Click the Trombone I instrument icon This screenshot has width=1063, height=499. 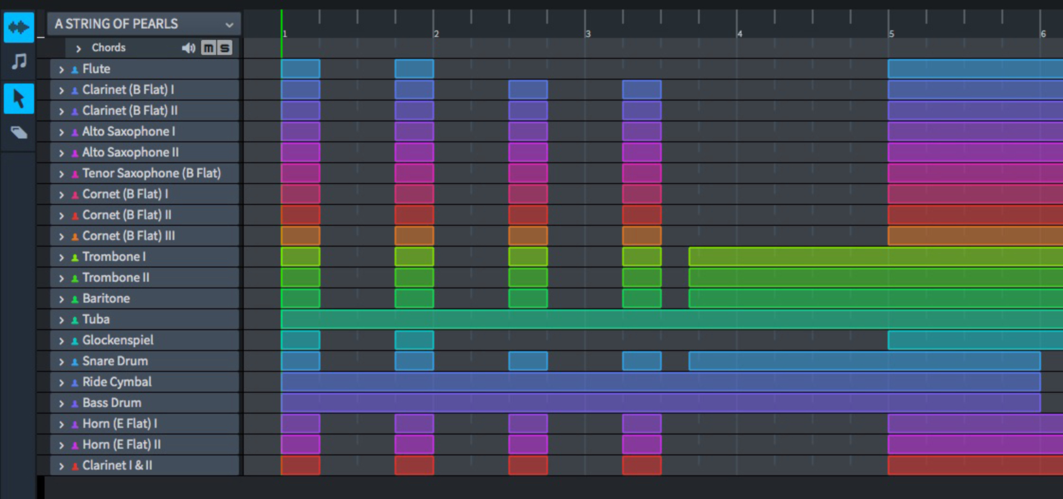coord(75,258)
